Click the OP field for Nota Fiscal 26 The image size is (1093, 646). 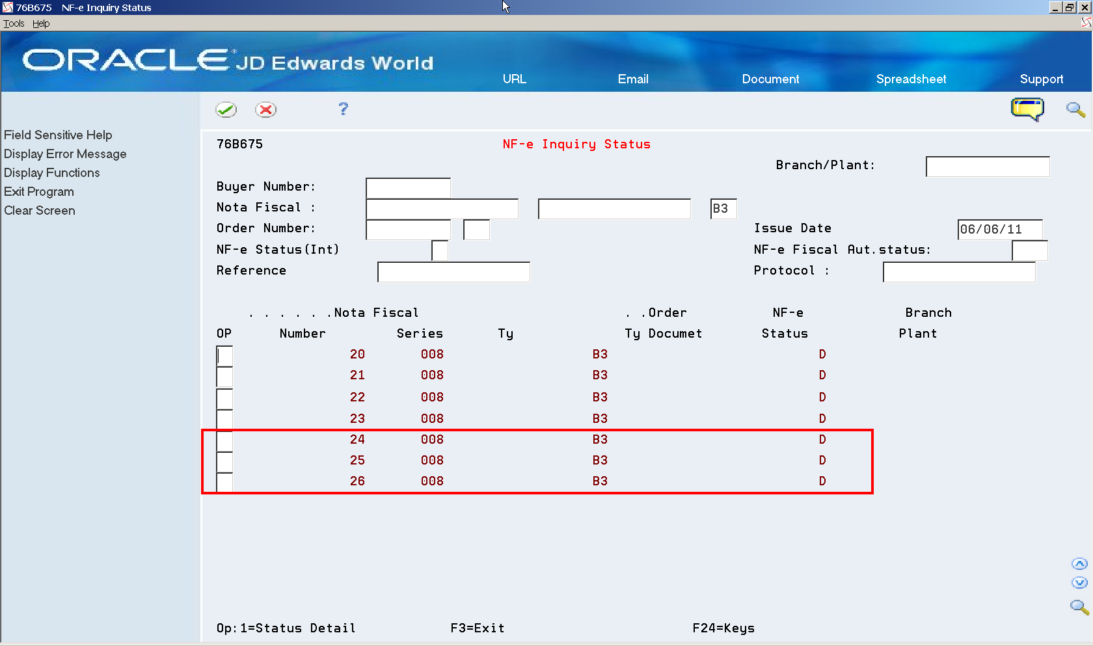(x=224, y=483)
